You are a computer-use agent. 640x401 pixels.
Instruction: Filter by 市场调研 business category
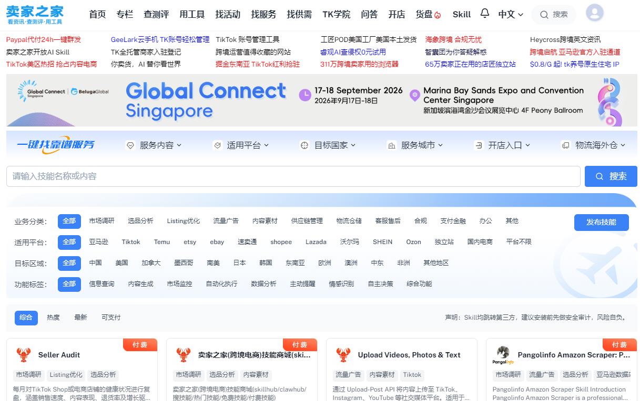[x=101, y=221]
